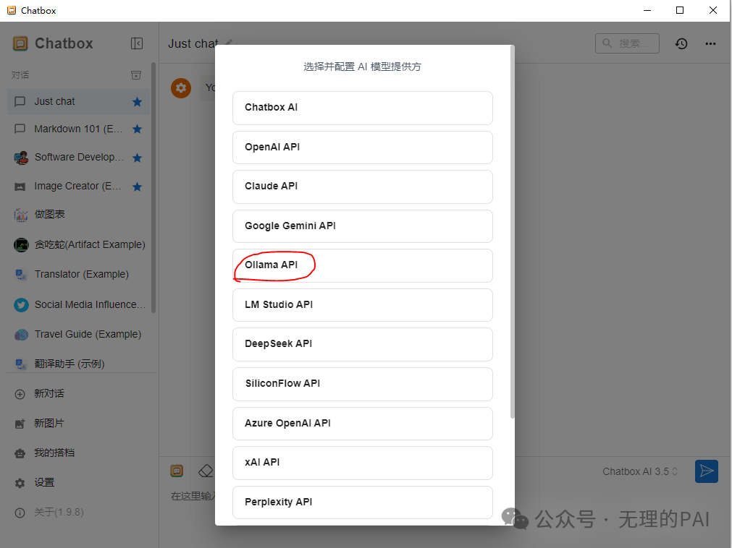Click the chat bubble icon of Just chat

pyautogui.click(x=20, y=102)
